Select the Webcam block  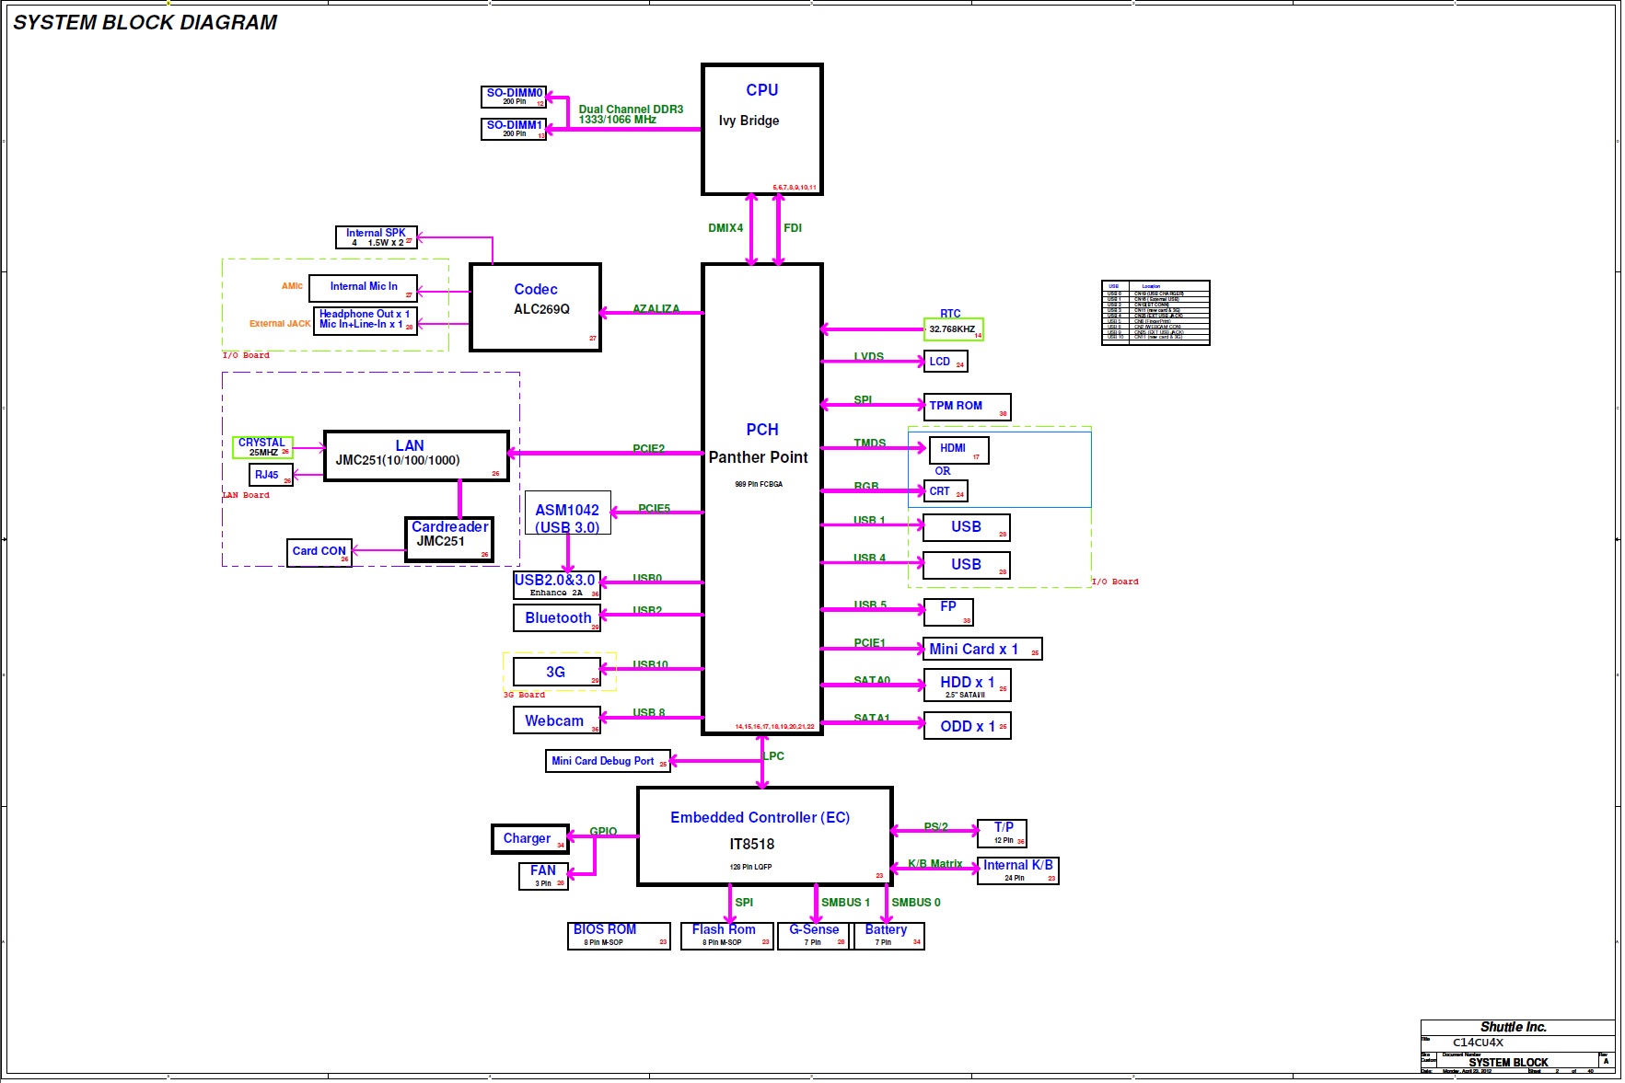557,720
